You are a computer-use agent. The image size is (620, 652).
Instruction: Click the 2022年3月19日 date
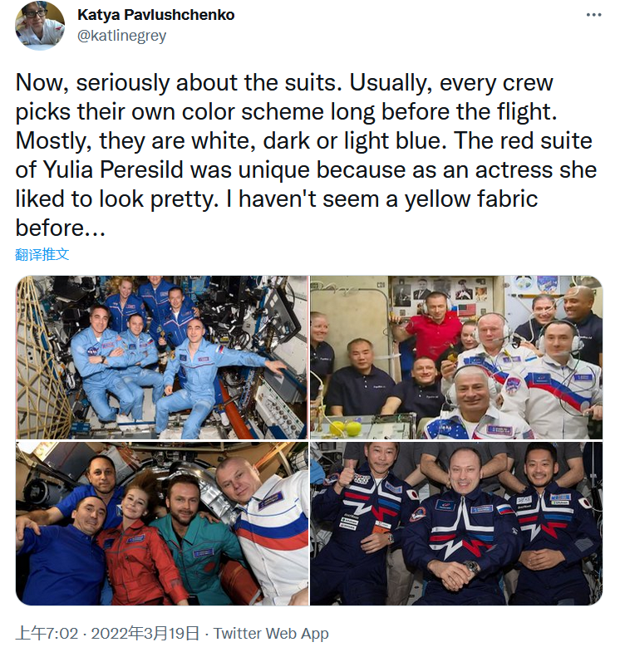click(x=145, y=633)
